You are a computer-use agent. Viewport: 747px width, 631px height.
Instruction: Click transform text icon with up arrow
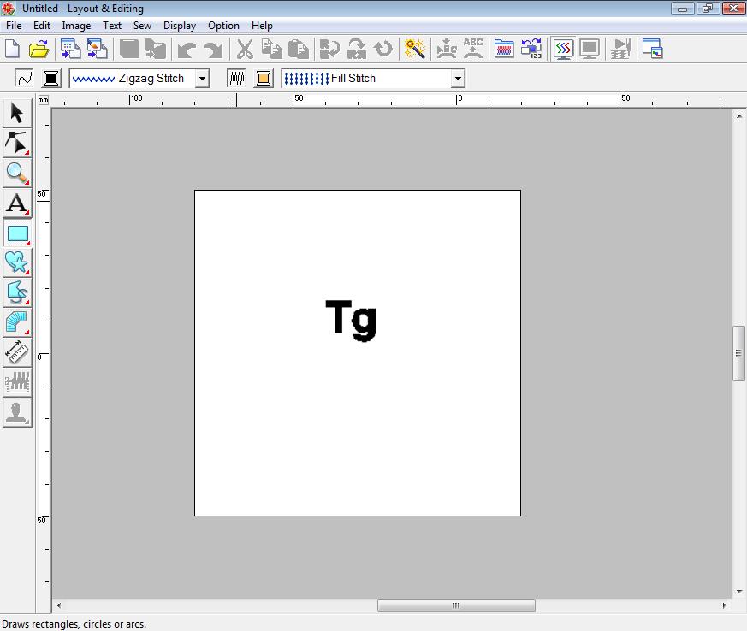[x=473, y=49]
